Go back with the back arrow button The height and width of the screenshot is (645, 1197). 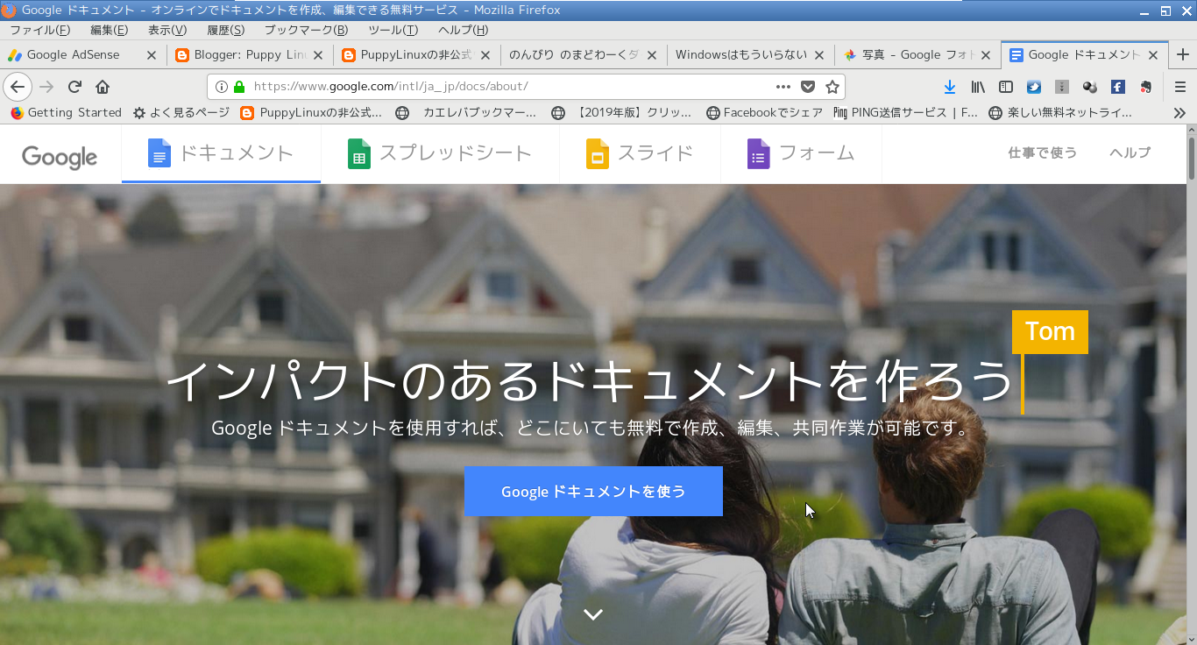(x=18, y=87)
